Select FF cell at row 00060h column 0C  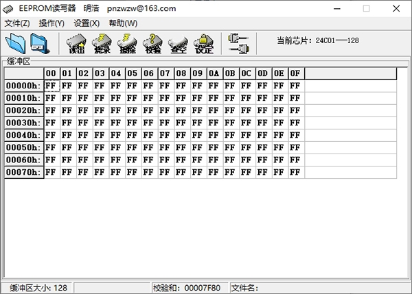pyautogui.click(x=247, y=160)
